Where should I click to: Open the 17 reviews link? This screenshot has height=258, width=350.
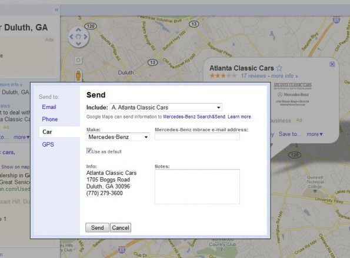(x=254, y=76)
